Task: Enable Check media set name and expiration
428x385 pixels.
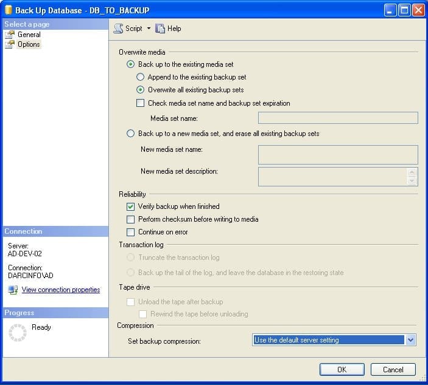Action: 140,103
